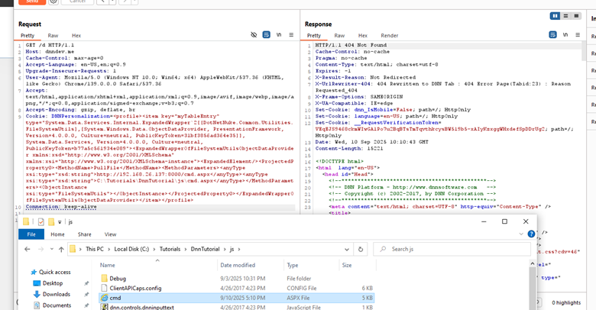Image resolution: width=596 pixels, height=310 pixels.
Task: Click DnnTutorial in the address breadcrumb
Action: click(x=206, y=249)
